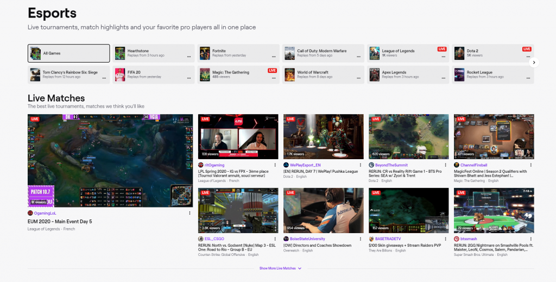Select the All Games filter tab
This screenshot has height=282, width=556.
69,53
